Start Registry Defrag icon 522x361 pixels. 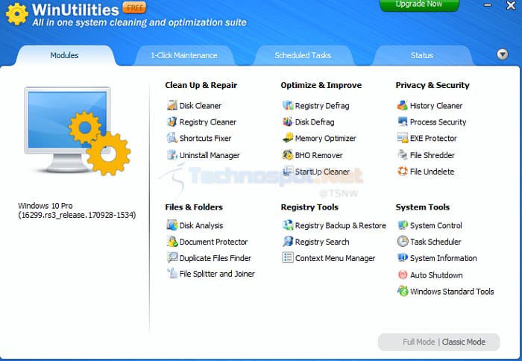pos(288,105)
